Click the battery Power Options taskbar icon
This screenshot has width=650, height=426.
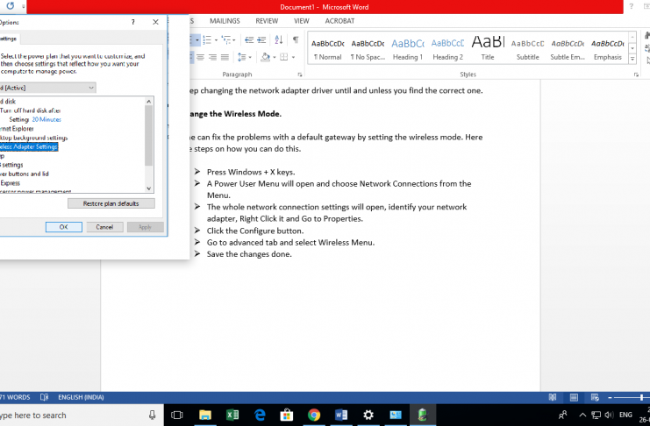coord(423,415)
